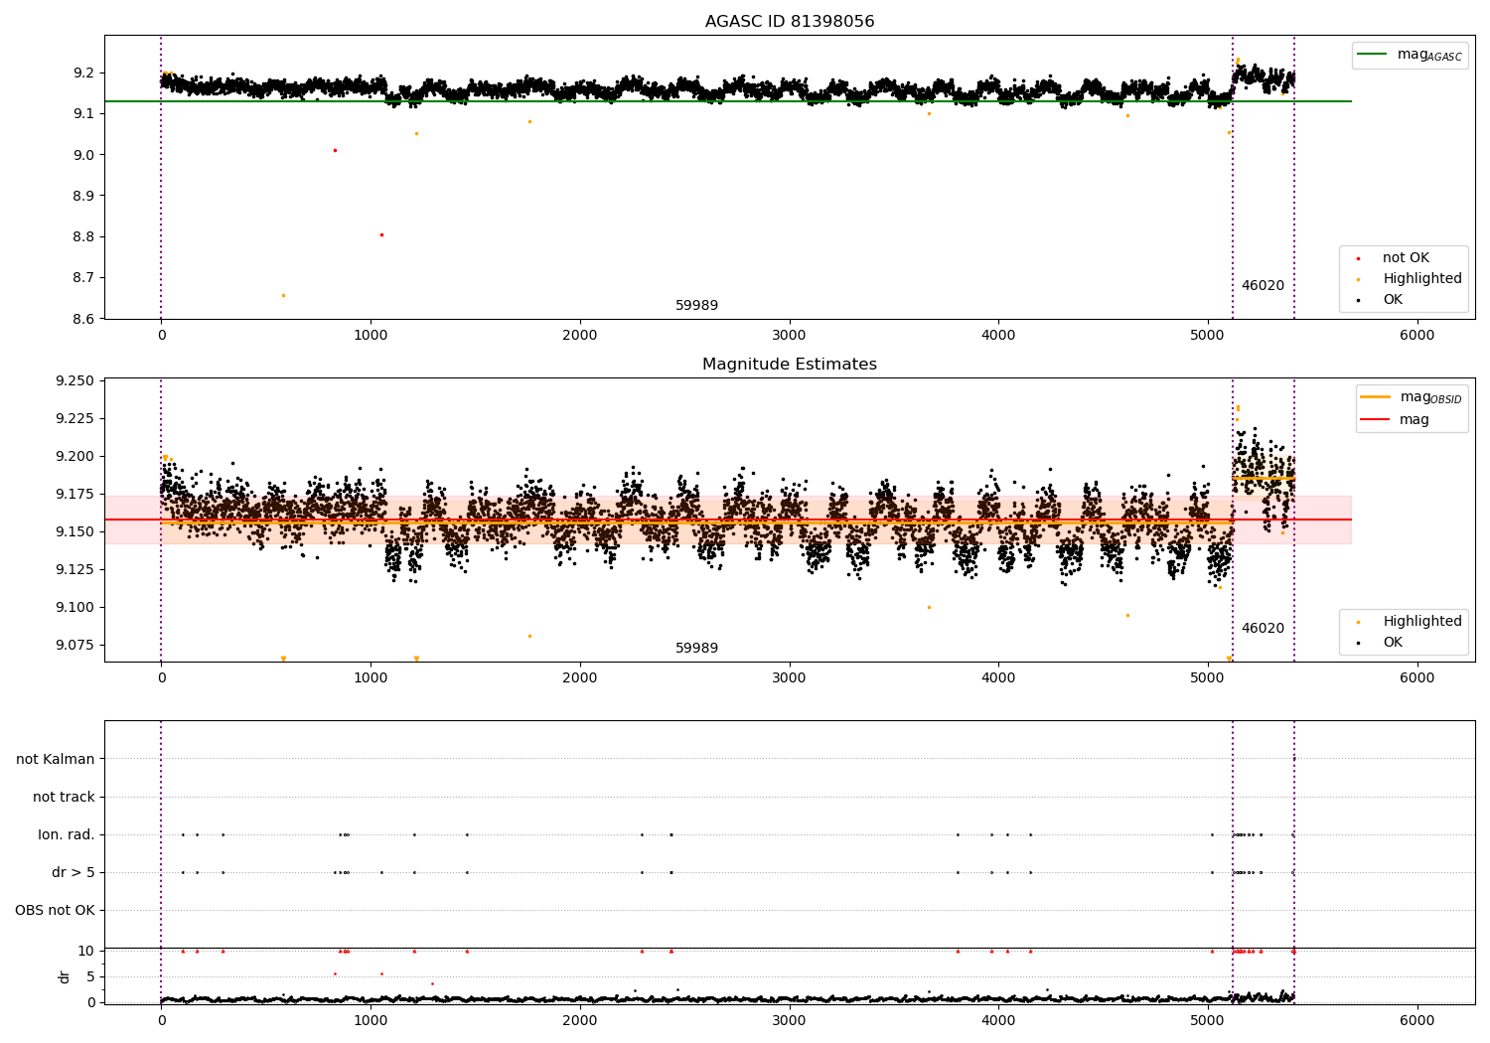Select 'OK' legend entry in the top plot
Screen dimensions: 1490x1043
[1393, 300]
